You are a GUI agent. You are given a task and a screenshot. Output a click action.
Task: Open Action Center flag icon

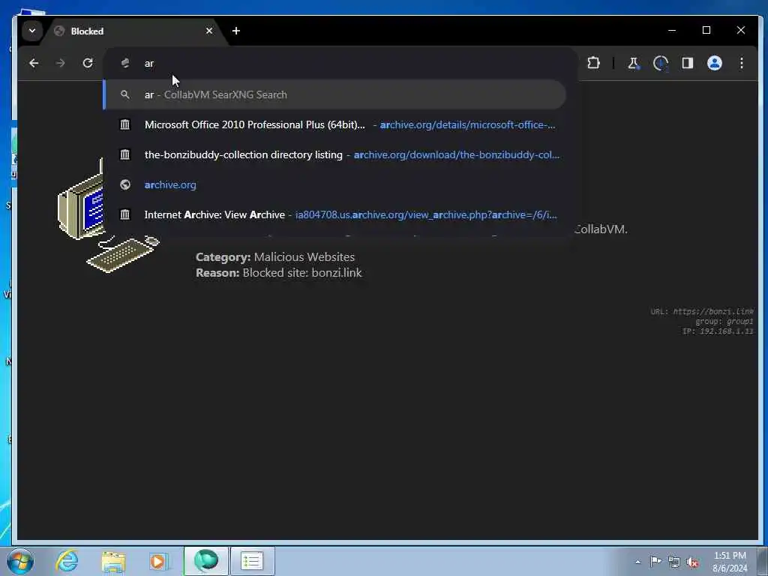tap(655, 561)
